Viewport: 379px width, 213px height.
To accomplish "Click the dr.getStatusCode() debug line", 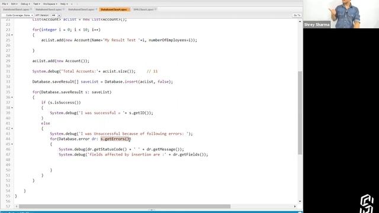I will [x=121, y=150].
